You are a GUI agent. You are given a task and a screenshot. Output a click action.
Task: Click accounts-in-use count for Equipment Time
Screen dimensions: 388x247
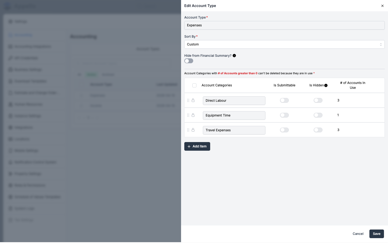338,115
